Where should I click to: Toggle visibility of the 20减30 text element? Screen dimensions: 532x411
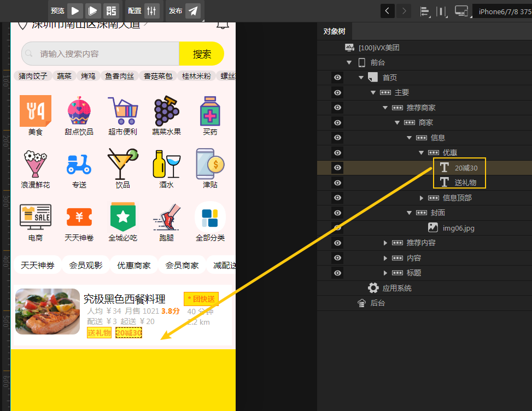click(x=337, y=167)
